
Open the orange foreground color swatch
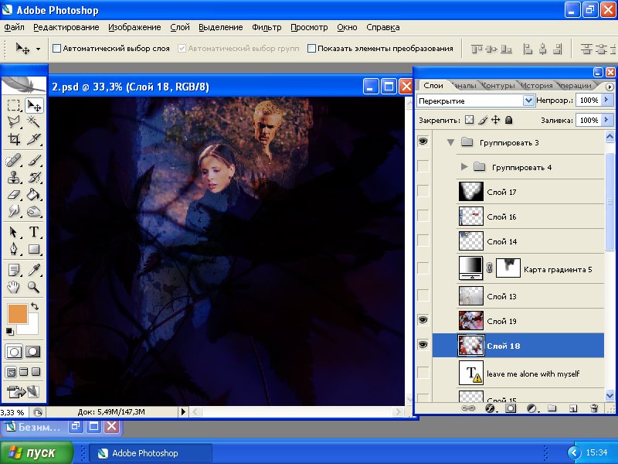16,313
